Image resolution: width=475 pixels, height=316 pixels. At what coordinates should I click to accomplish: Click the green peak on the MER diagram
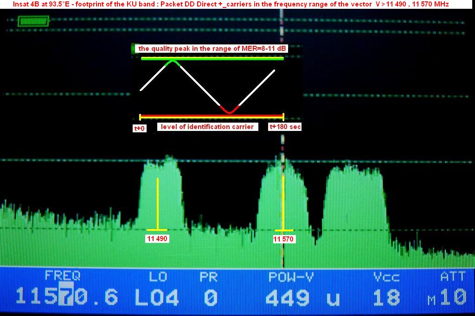click(x=173, y=62)
